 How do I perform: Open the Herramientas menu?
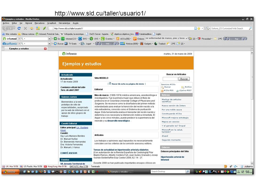64,23
